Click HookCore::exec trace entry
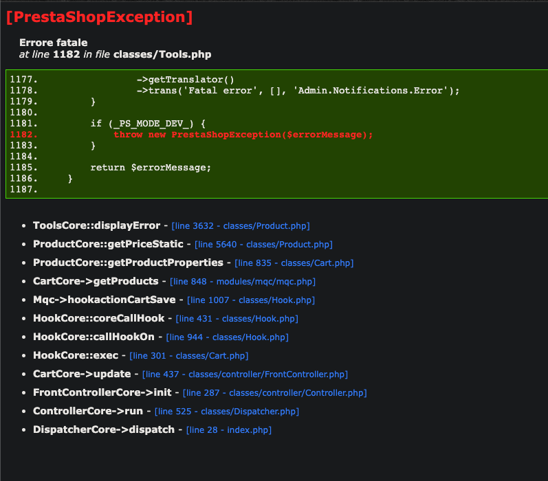548x481 pixels. (x=76, y=355)
